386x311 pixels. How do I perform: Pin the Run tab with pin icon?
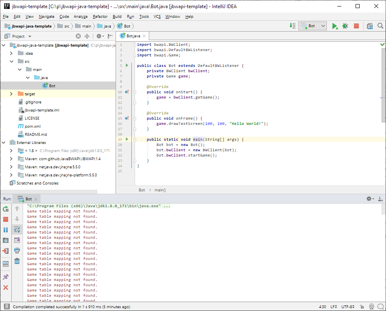6,277
